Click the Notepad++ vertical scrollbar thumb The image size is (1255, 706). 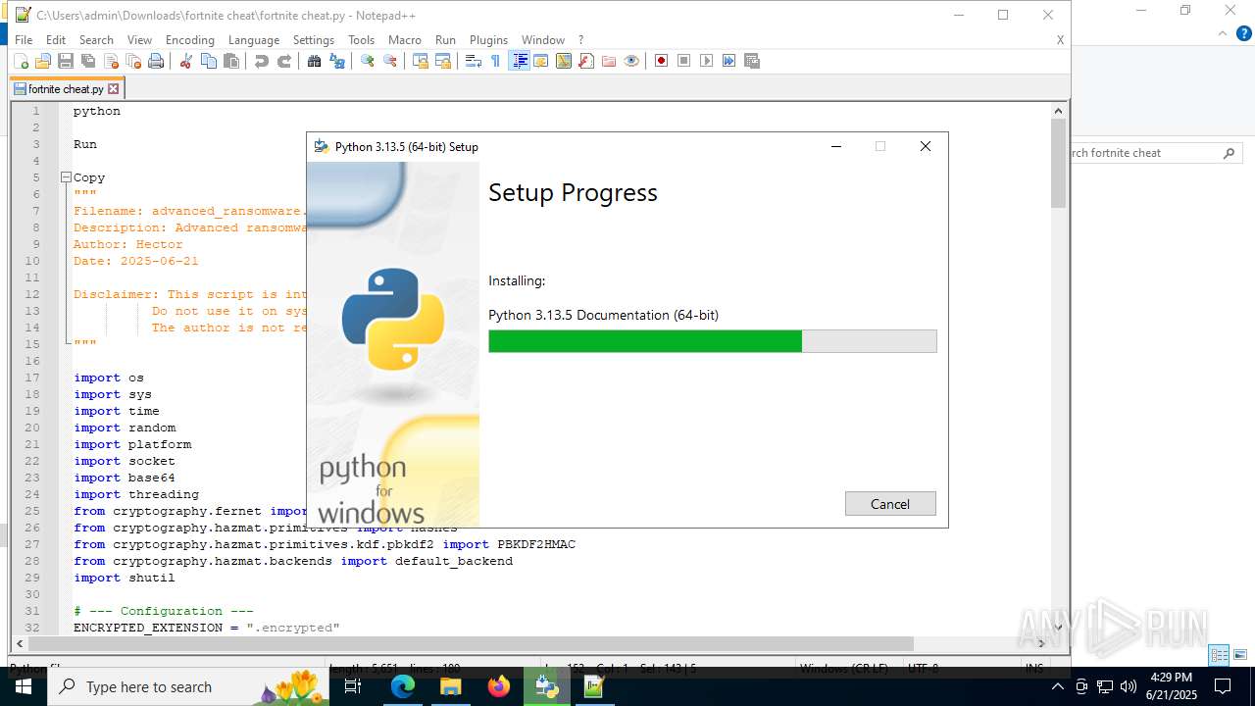click(x=1058, y=163)
